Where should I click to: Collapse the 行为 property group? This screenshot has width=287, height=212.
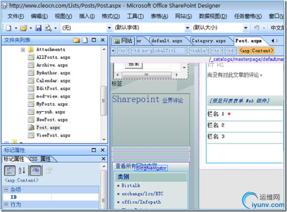pos(6,204)
